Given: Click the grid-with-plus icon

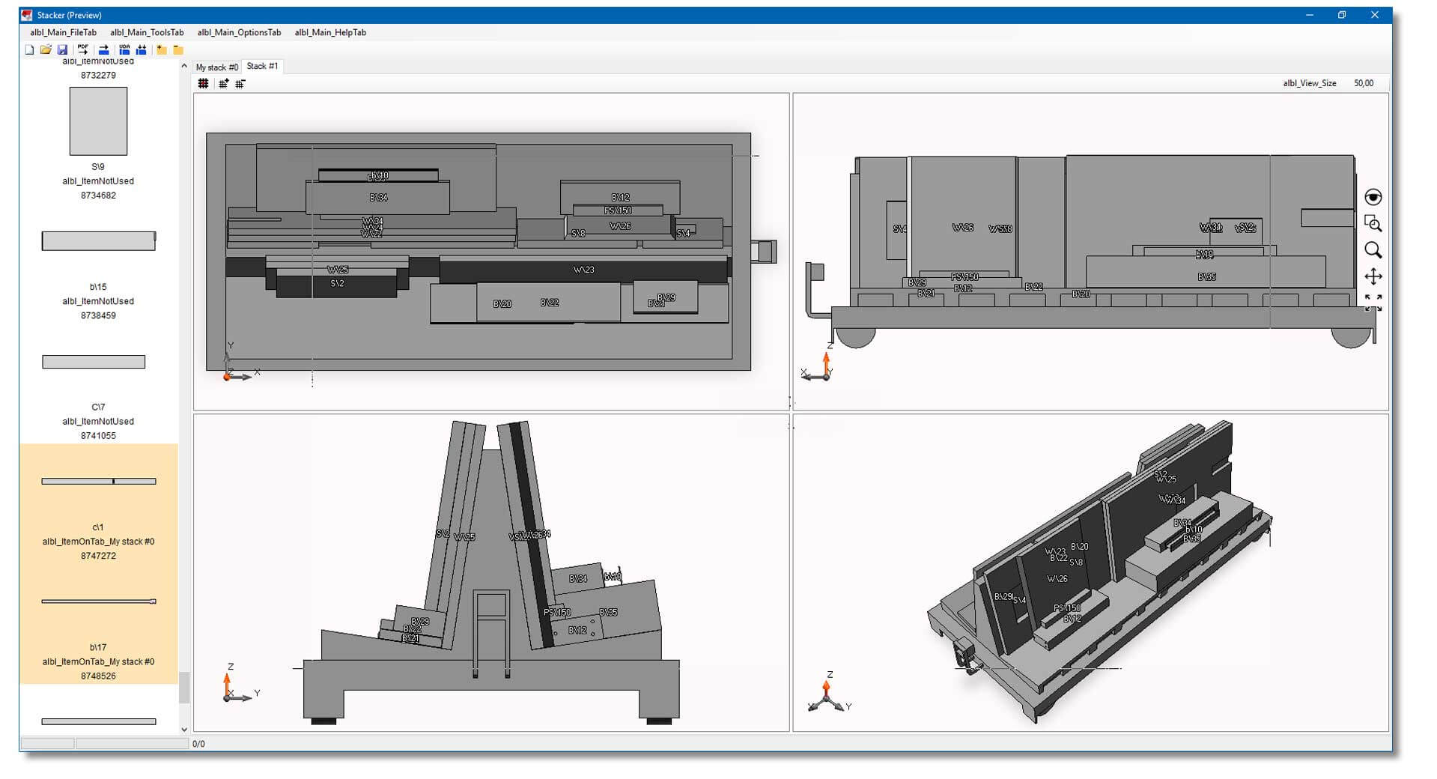Looking at the screenshot, I should click(x=223, y=84).
